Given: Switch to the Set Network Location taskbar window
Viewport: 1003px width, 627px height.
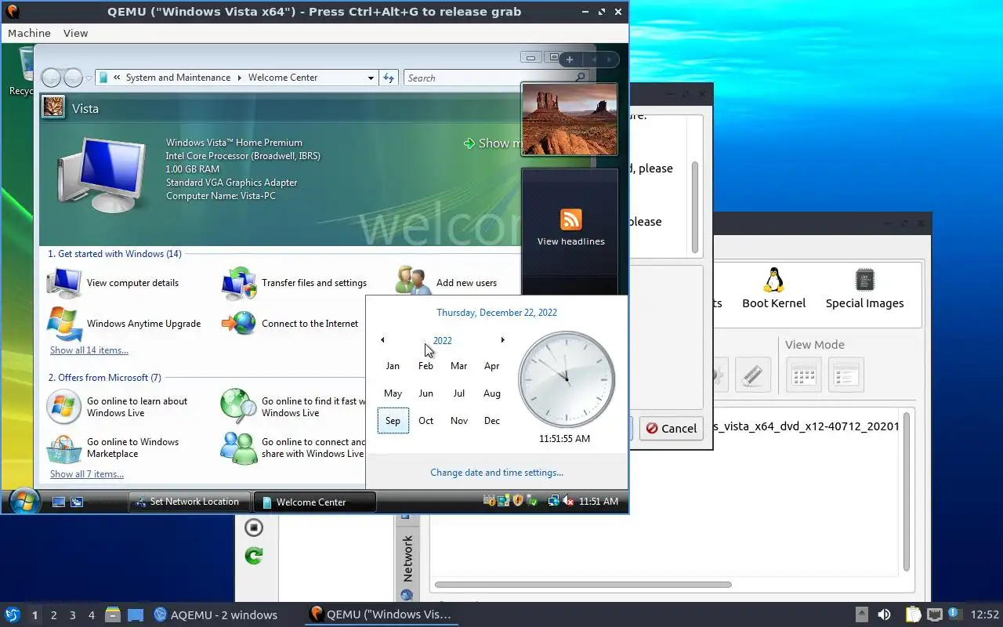Looking at the screenshot, I should pyautogui.click(x=189, y=502).
